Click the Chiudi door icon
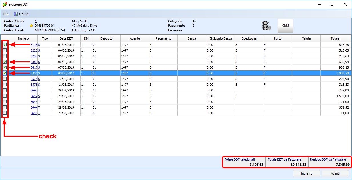This screenshot has height=180, width=352. pos(16,14)
